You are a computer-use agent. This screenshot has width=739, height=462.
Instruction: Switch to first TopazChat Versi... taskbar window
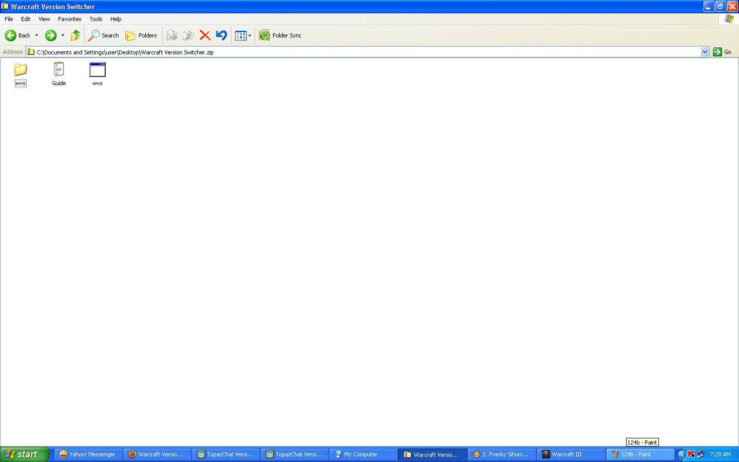[226, 454]
